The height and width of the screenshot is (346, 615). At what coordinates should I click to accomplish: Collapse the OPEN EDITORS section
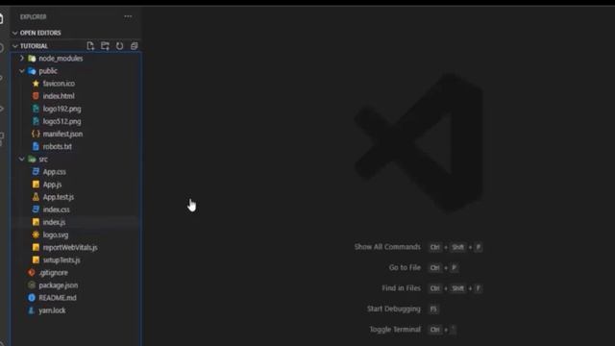pos(15,33)
